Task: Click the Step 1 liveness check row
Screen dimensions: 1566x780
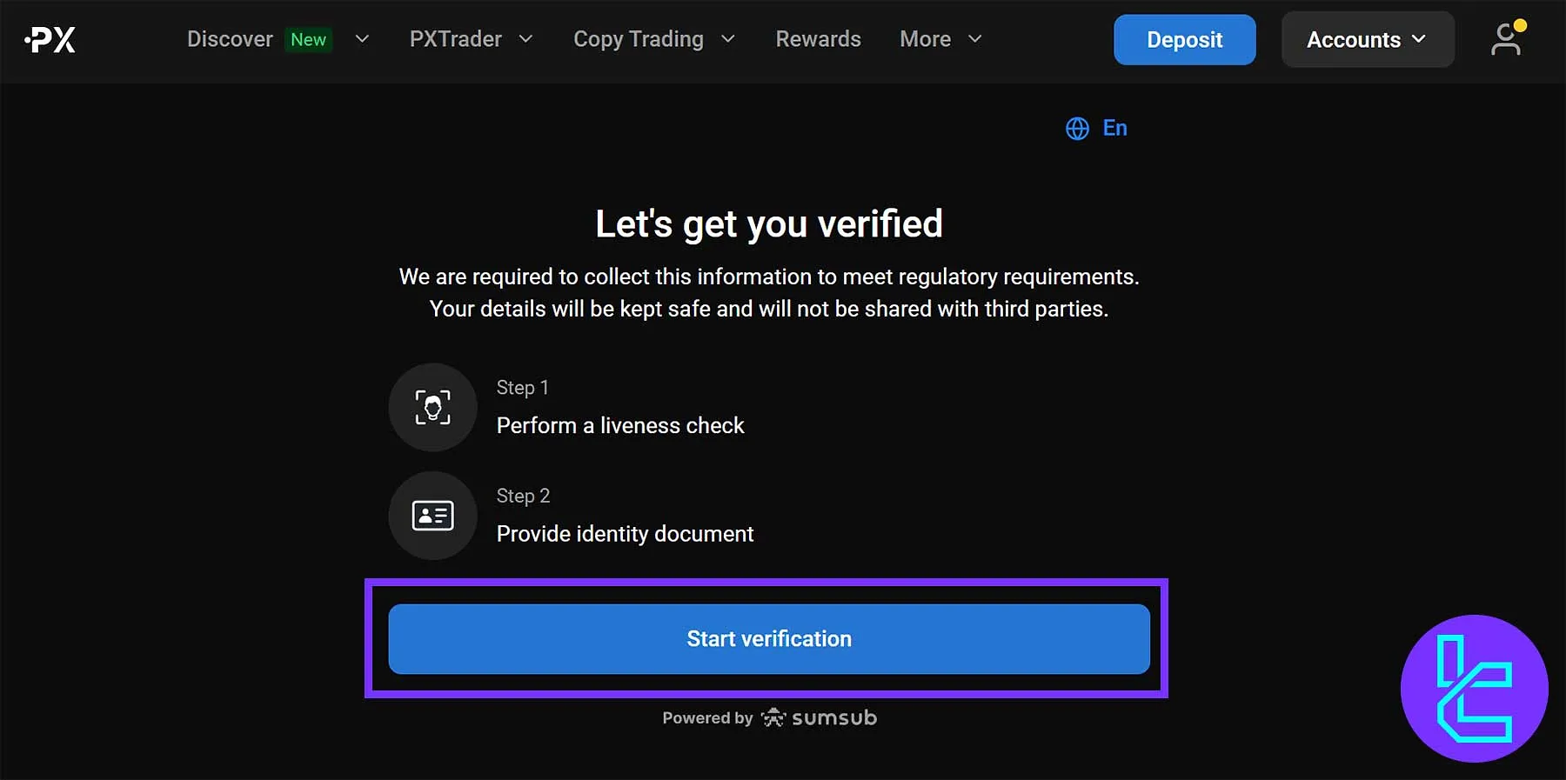Action: pyautogui.click(x=620, y=425)
